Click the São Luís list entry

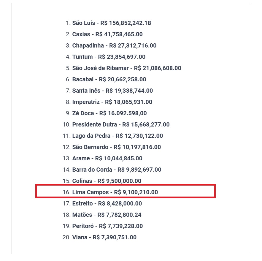112,23
